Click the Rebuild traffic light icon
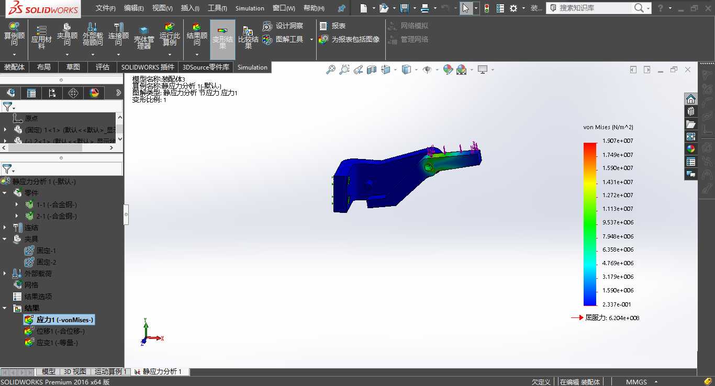 487,8
